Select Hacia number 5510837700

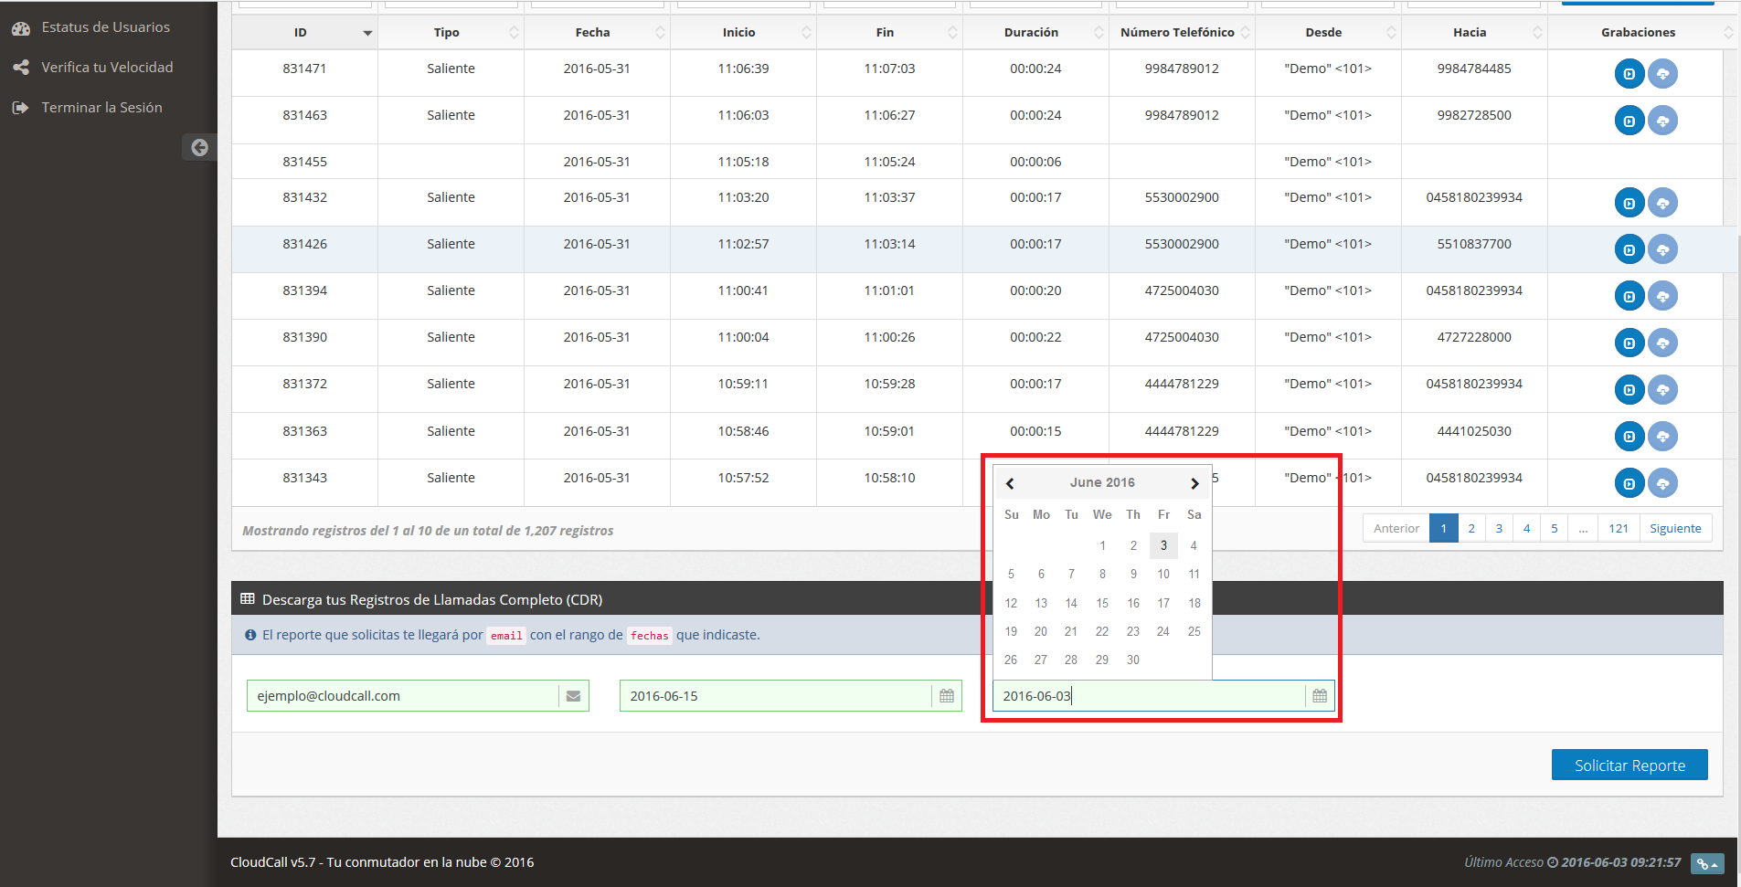pyautogui.click(x=1474, y=244)
